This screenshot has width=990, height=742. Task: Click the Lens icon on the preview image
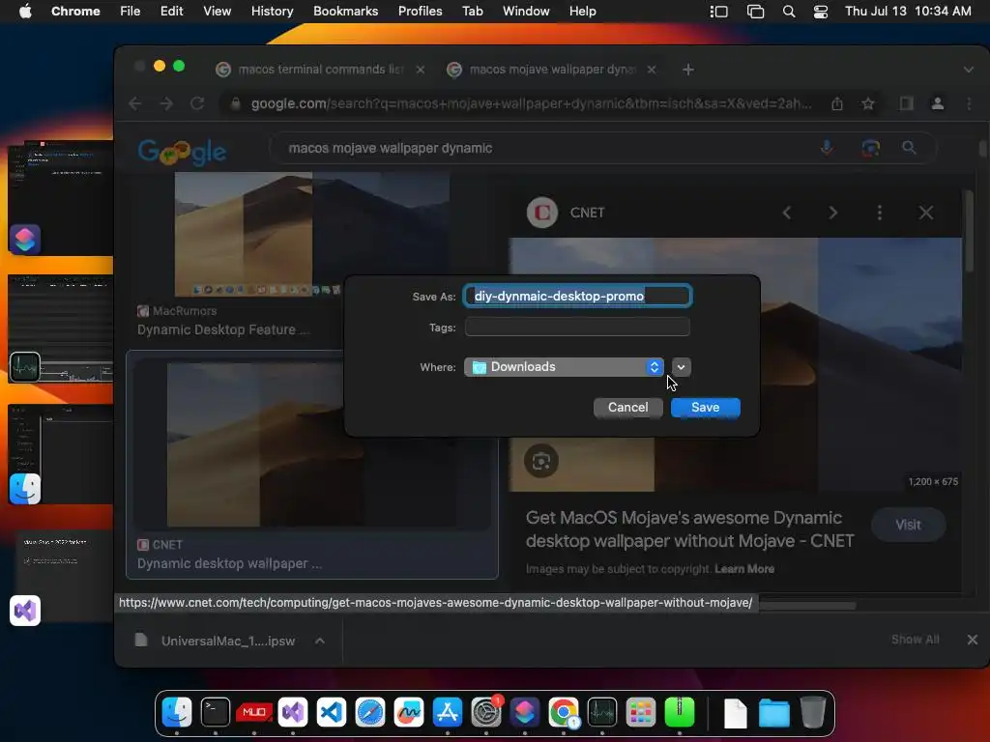coord(541,461)
